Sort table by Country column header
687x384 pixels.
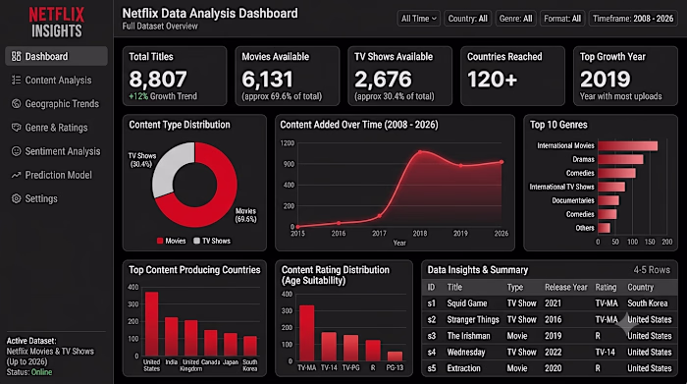click(x=640, y=287)
